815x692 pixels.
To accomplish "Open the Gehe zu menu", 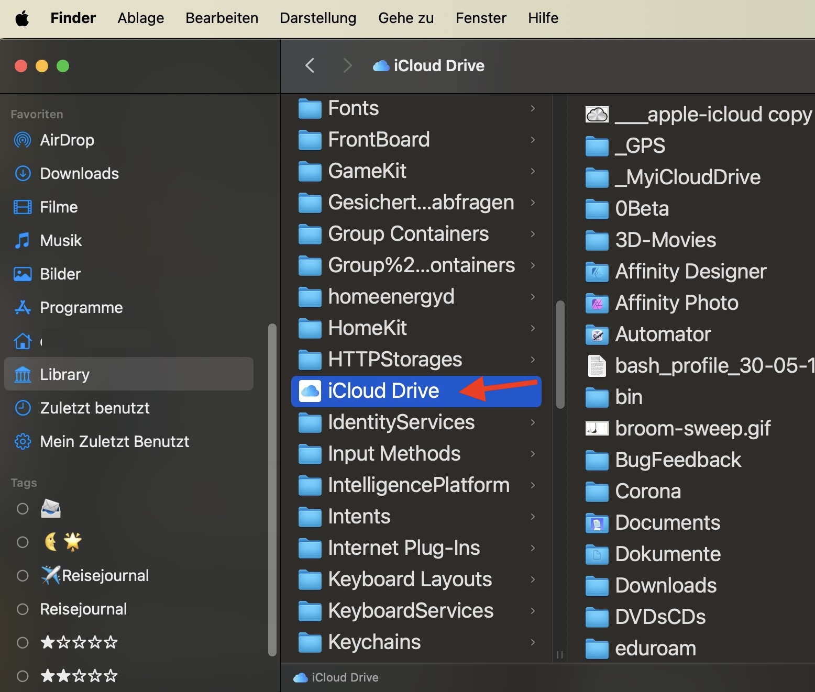I will pyautogui.click(x=406, y=18).
